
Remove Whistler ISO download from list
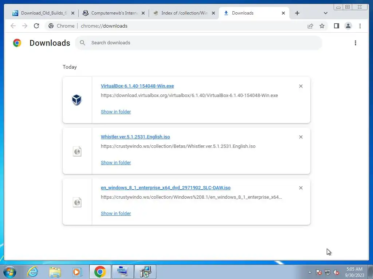click(301, 137)
